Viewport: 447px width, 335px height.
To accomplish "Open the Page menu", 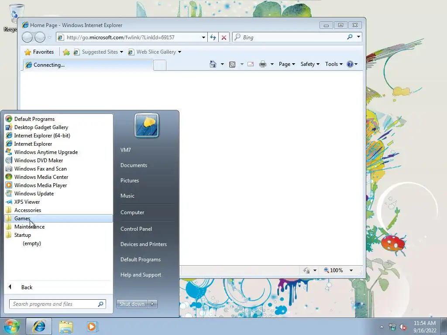I will click(287, 64).
